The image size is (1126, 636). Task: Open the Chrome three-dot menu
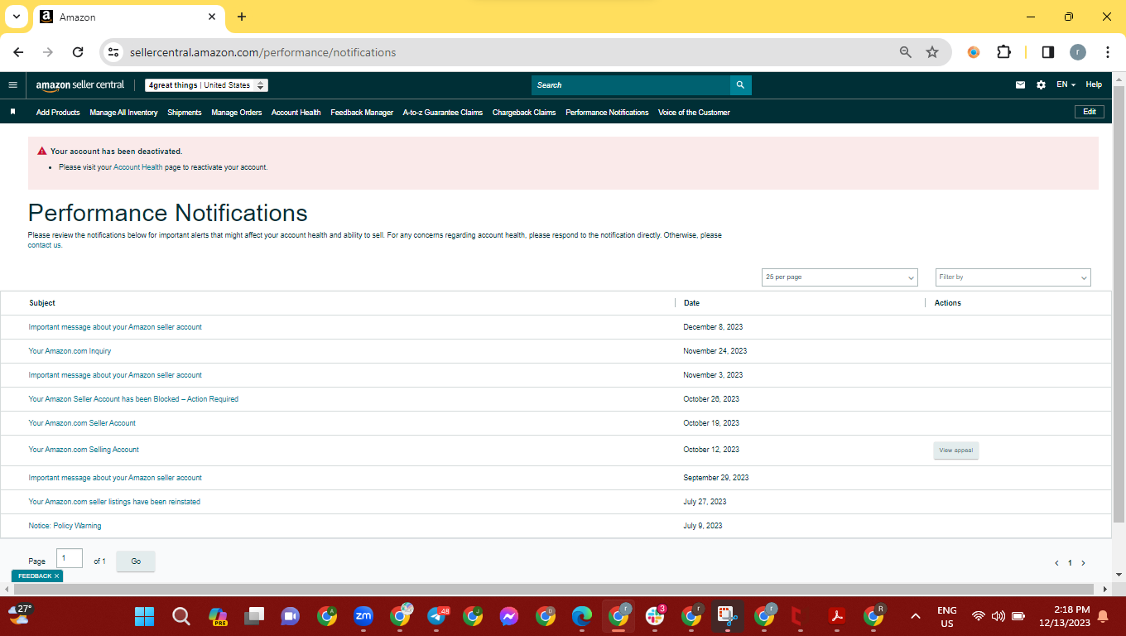[x=1108, y=52]
